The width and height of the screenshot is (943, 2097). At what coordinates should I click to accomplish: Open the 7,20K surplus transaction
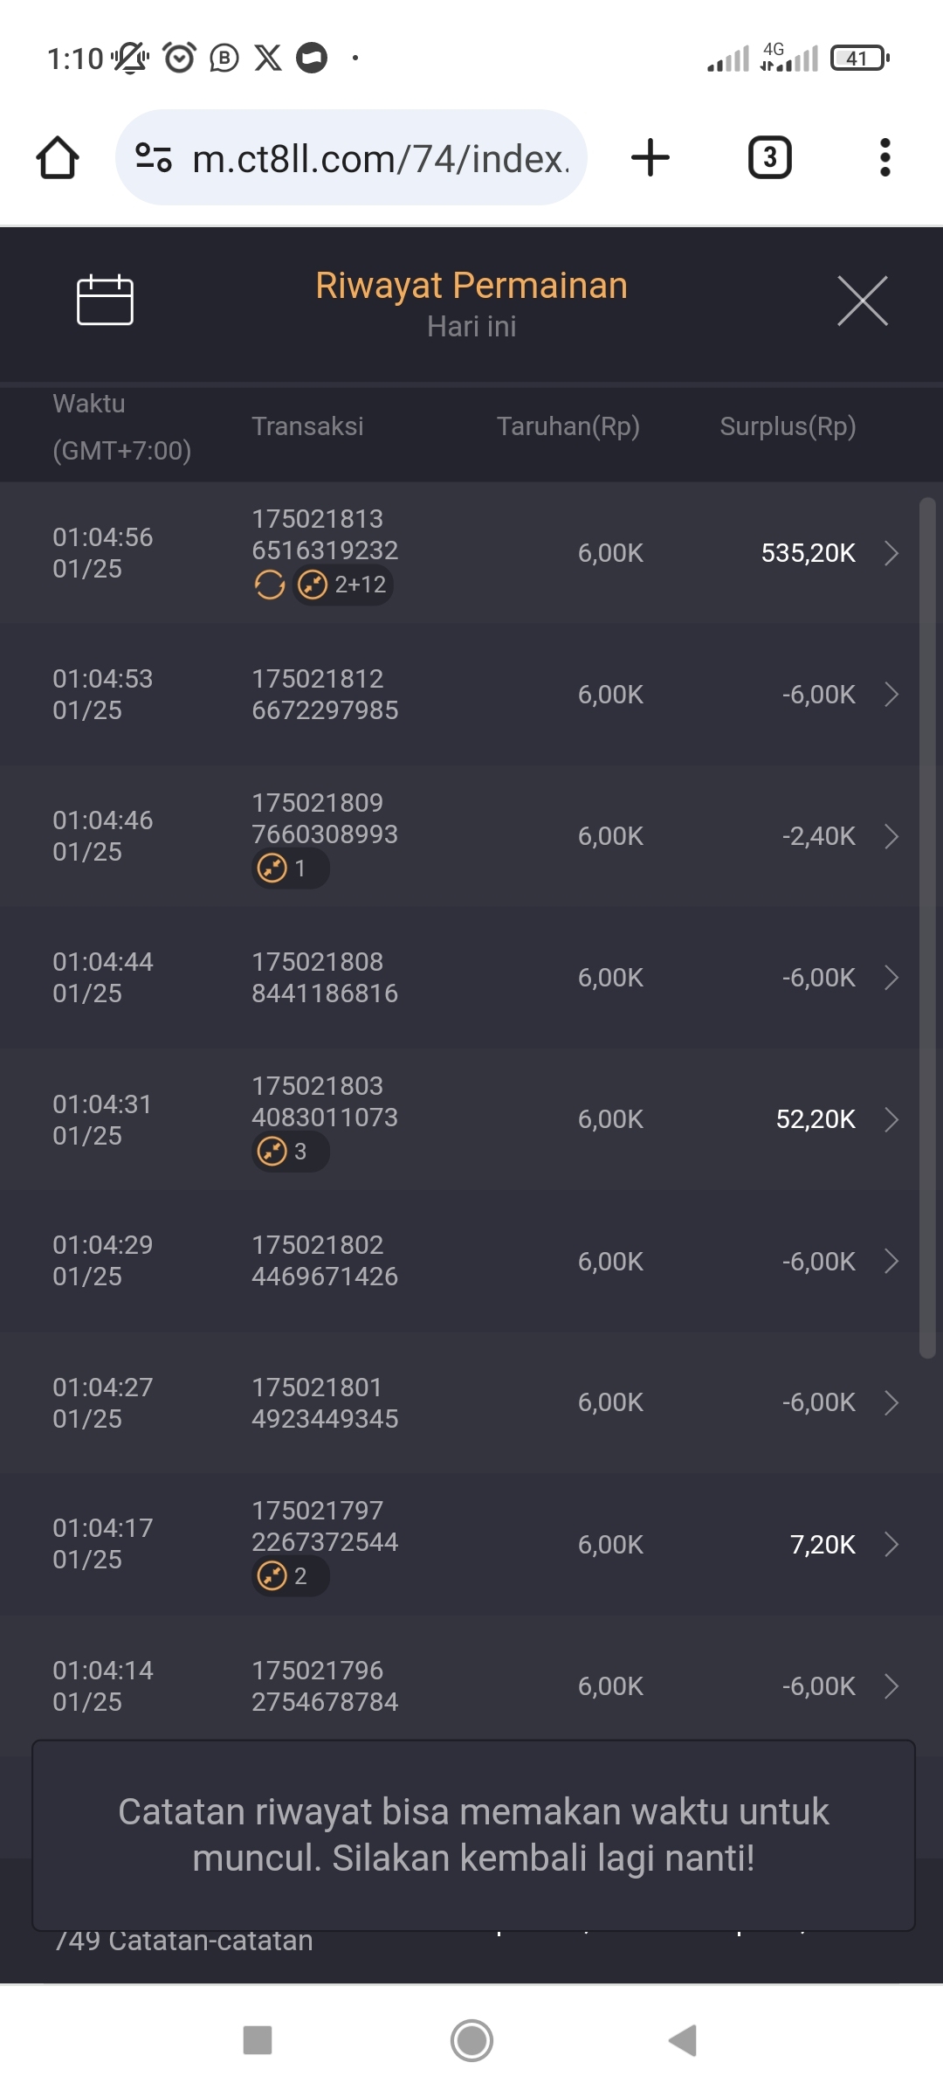pyautogui.click(x=891, y=1545)
